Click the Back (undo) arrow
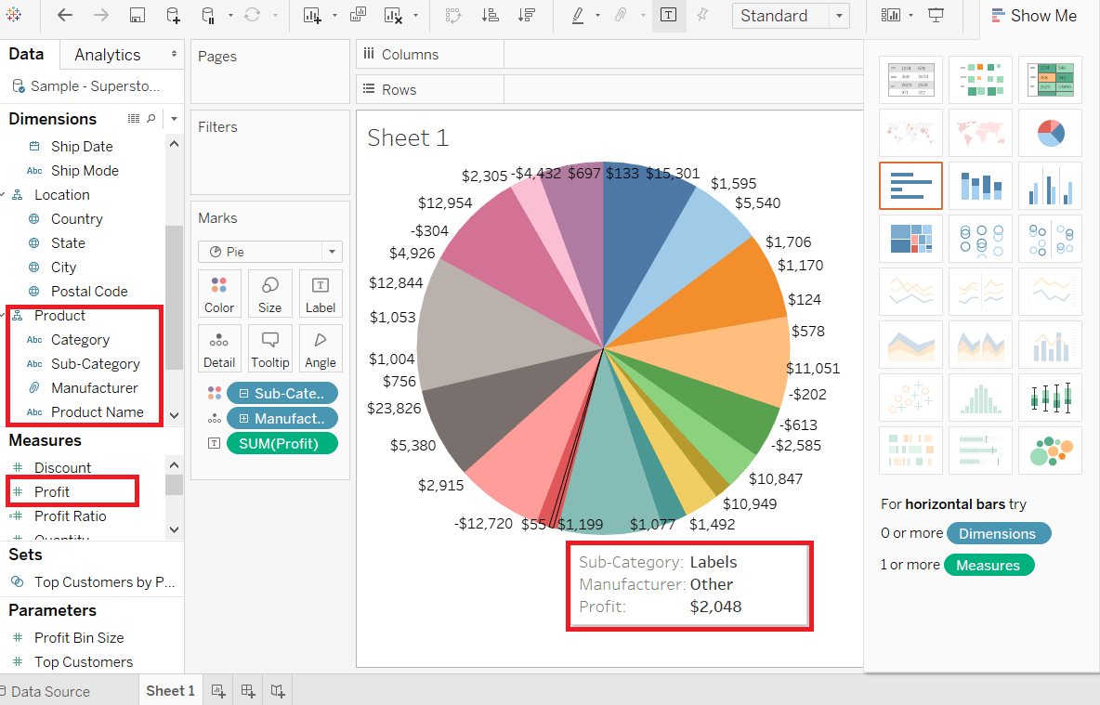Viewport: 1100px width, 705px height. 64,15
